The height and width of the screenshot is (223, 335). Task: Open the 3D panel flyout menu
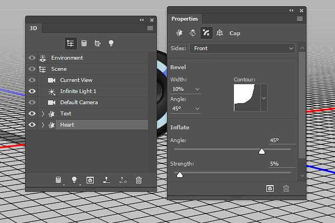(150, 28)
